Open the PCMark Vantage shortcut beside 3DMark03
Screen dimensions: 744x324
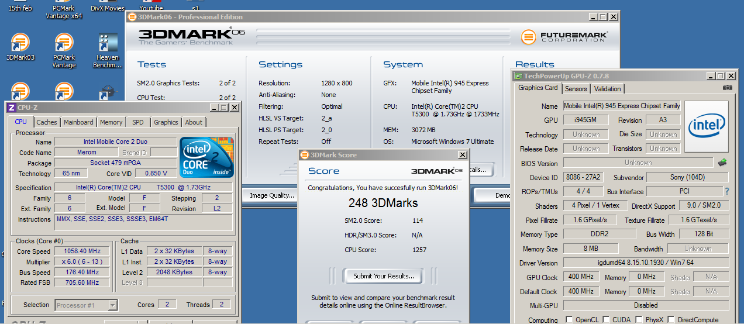[64, 51]
